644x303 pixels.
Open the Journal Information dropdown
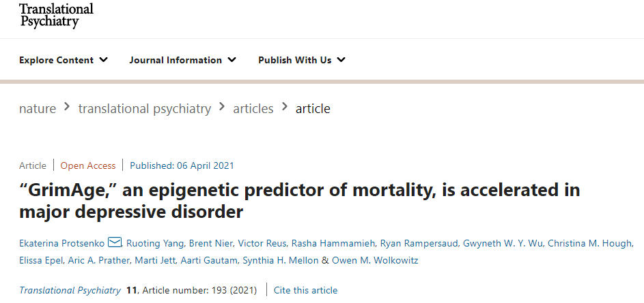[182, 60]
